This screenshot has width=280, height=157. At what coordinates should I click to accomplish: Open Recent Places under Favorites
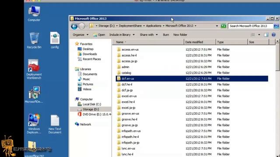coord(89,59)
